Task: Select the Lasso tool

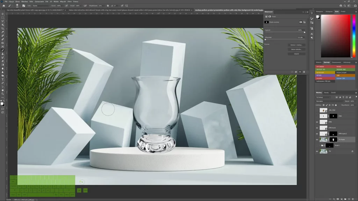Action: [3, 21]
